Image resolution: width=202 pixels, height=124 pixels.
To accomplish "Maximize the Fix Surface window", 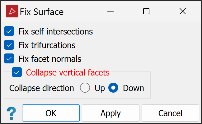I will pyautogui.click(x=146, y=11).
